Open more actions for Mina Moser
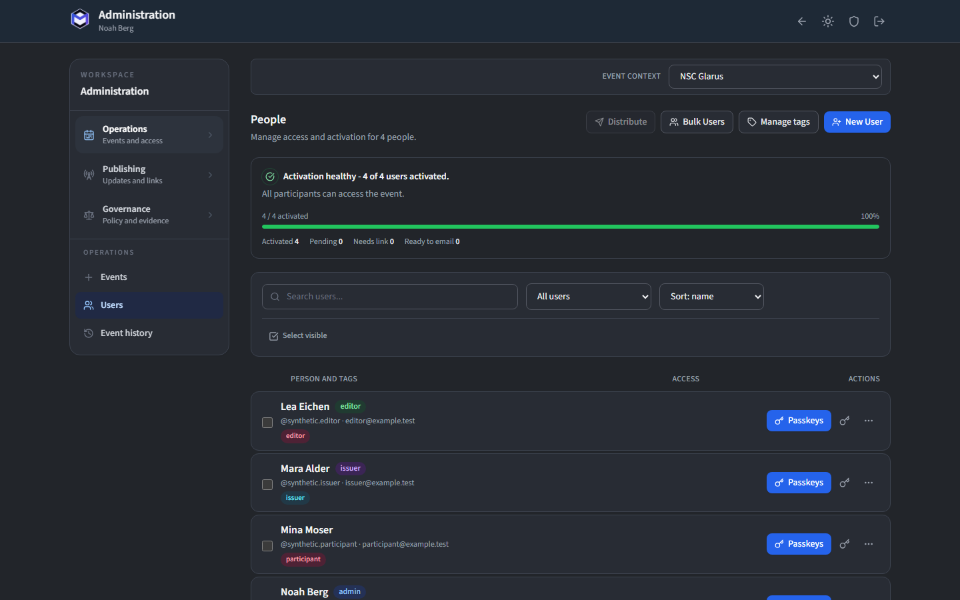Viewport: 960px width, 600px height. coord(869,544)
